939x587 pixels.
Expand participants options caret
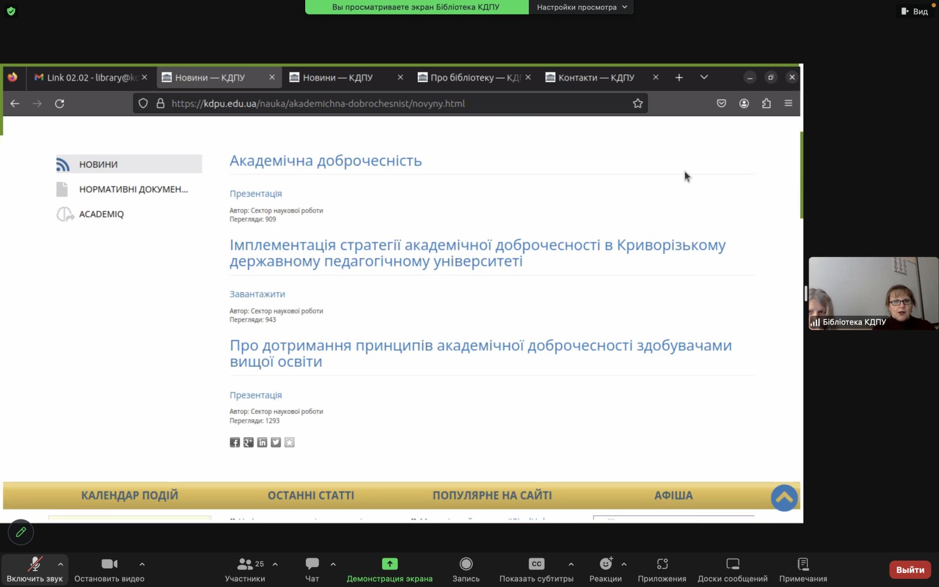tap(275, 564)
